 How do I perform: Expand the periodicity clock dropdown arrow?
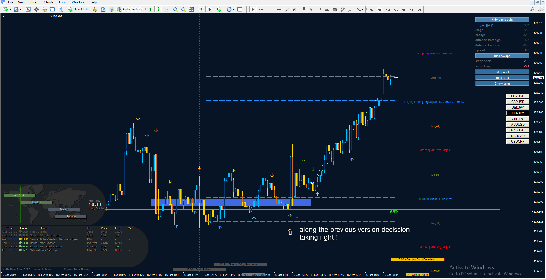pos(233,10)
